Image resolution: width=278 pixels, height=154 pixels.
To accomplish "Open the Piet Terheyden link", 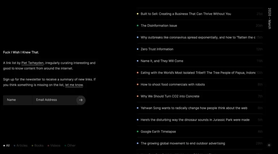I will pyautogui.click(x=33, y=63).
